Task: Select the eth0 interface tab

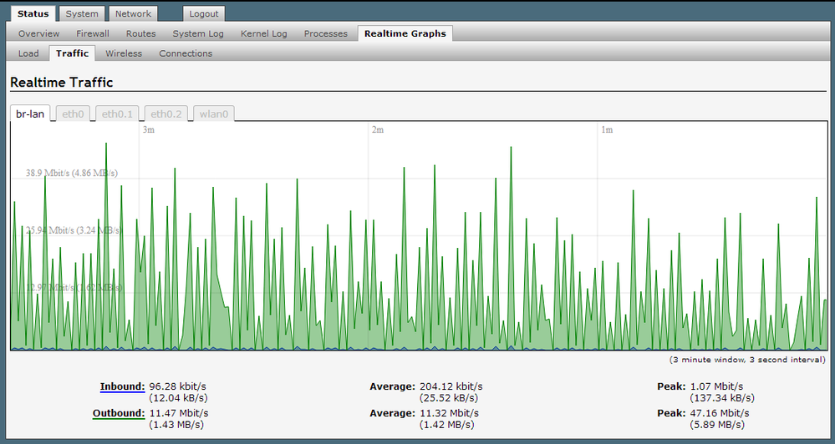Action: click(x=73, y=114)
